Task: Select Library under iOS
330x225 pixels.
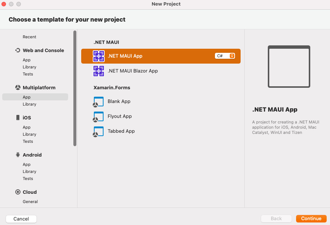Action: click(29, 134)
